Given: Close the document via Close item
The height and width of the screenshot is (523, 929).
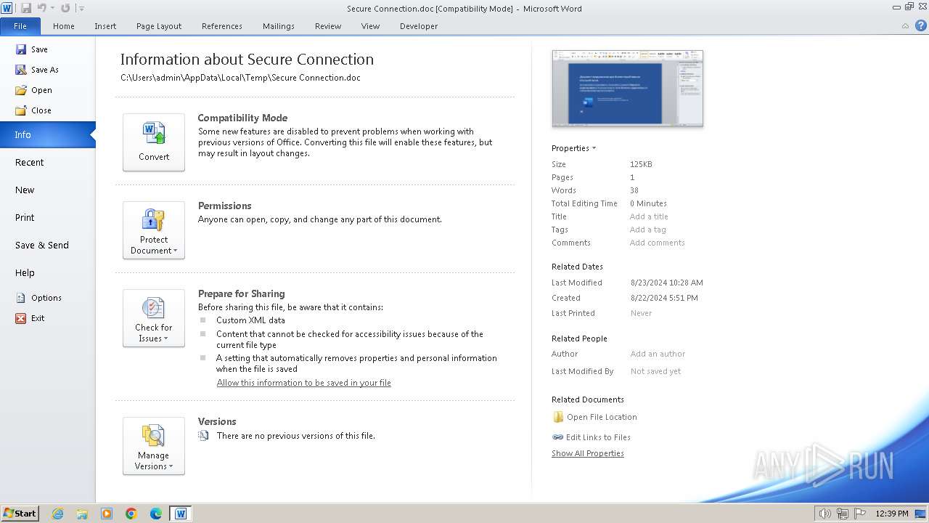Looking at the screenshot, I should 33,110.
